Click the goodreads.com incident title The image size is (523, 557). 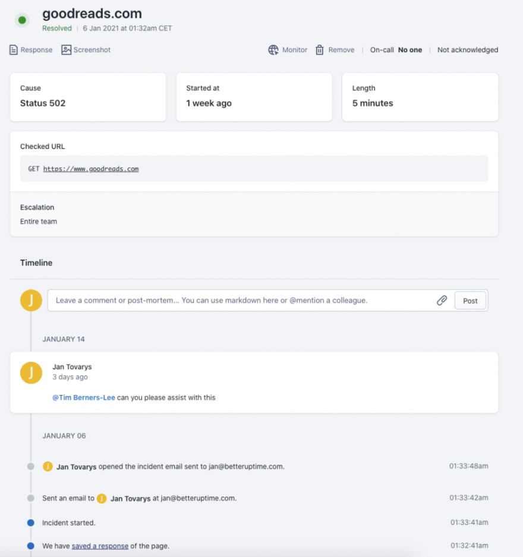click(92, 14)
